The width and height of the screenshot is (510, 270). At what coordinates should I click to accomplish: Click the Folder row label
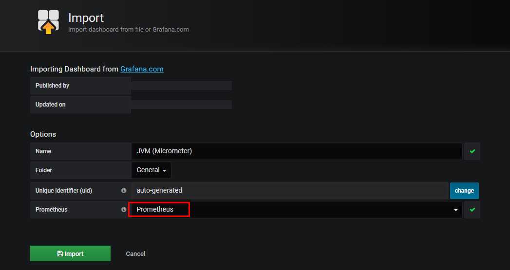[43, 170]
